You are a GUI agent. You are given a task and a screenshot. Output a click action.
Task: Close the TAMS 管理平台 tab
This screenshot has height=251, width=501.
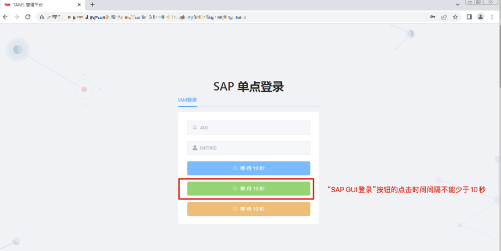coord(79,5)
